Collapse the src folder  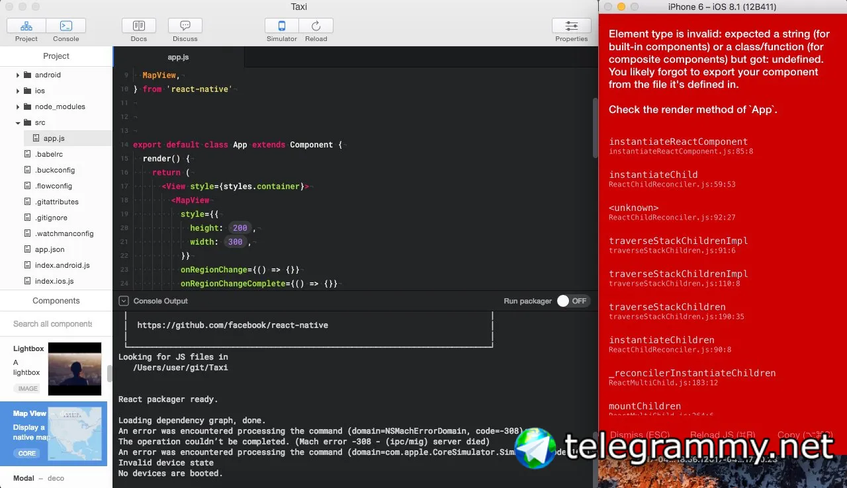18,123
